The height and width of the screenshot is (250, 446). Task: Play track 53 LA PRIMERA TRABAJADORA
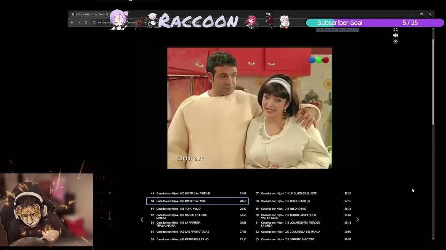point(198,224)
